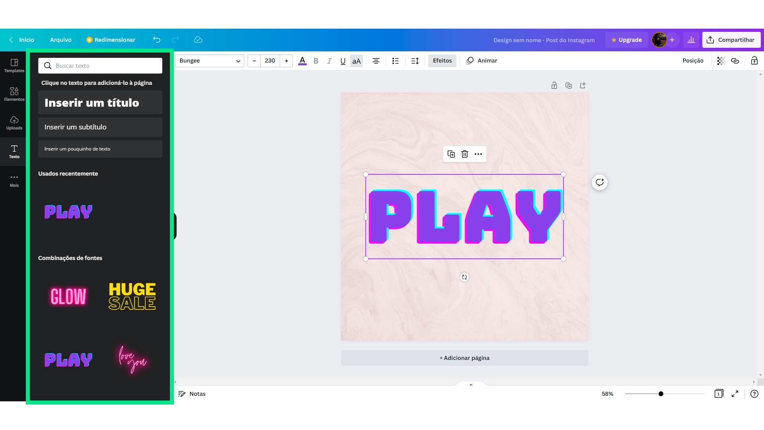Image resolution: width=764 pixels, height=430 pixels.
Task: Duplicate the selected PLAY text
Action: (x=451, y=154)
